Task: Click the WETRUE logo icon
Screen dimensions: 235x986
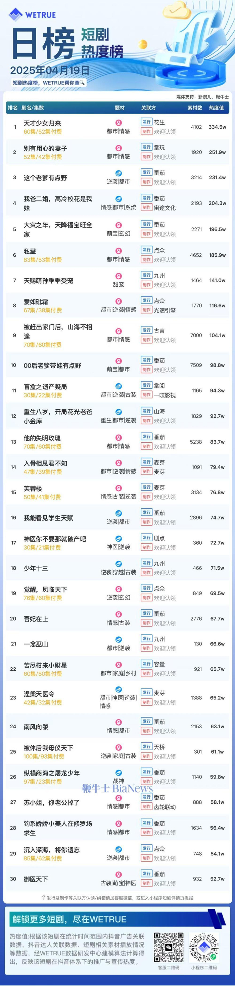Action: pos(16,14)
